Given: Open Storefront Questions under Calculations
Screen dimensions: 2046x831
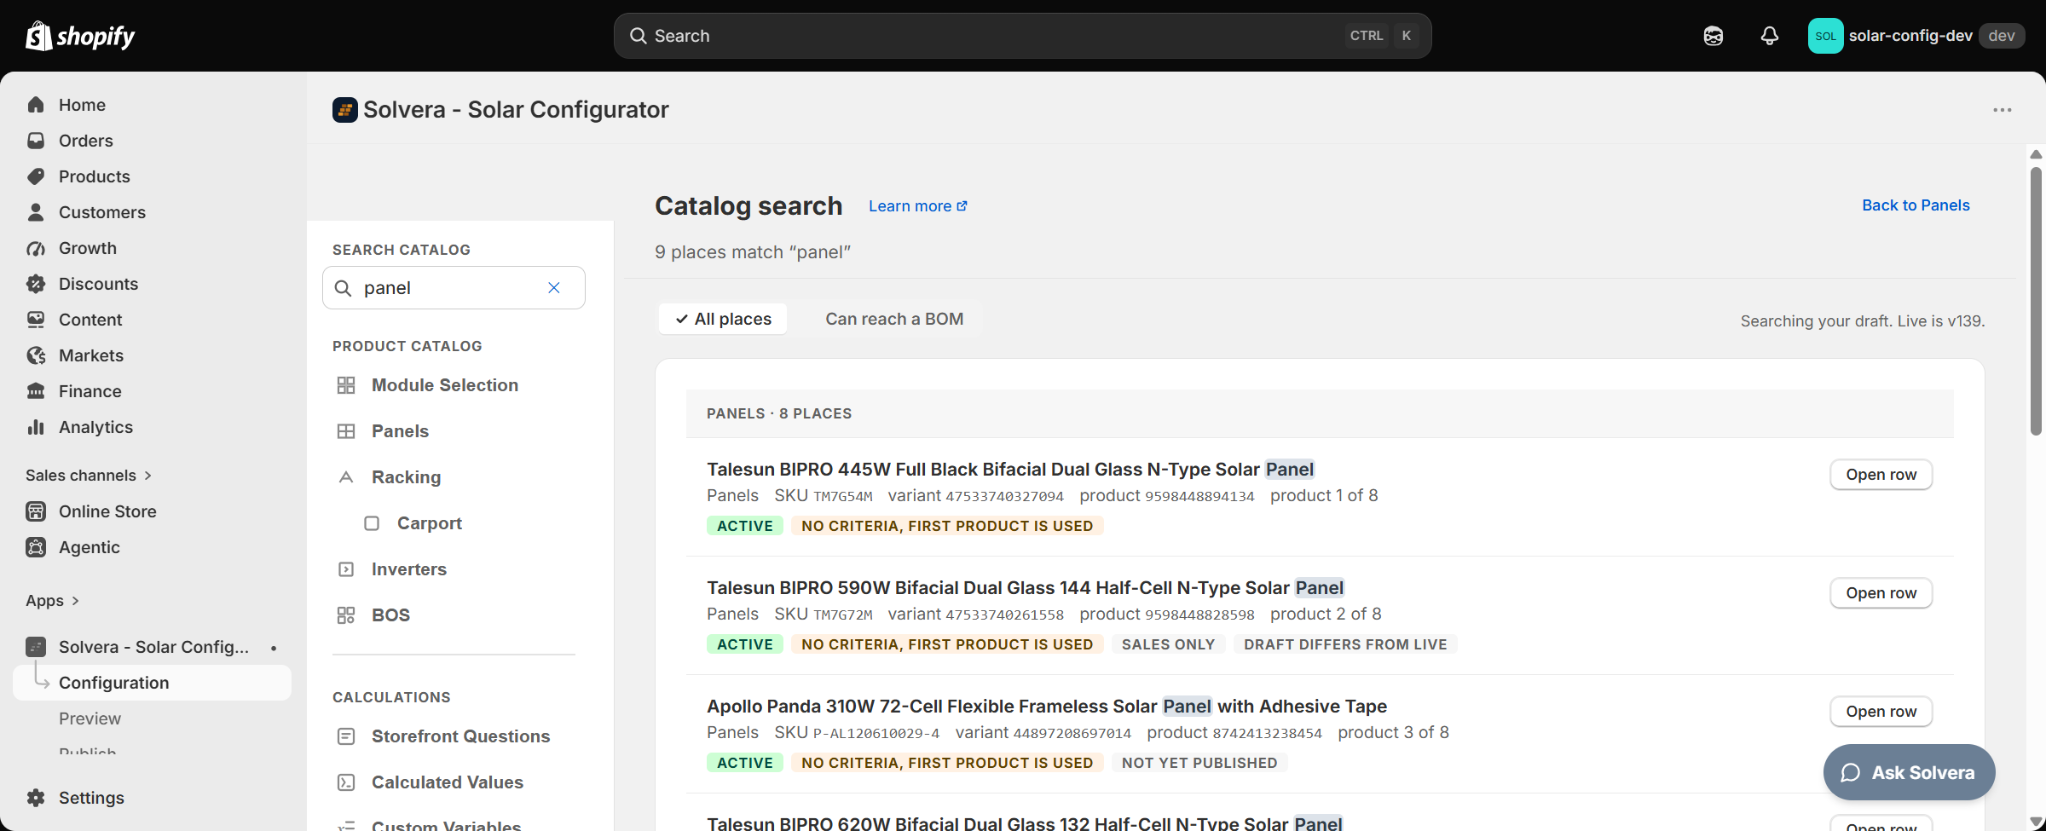Looking at the screenshot, I should click(460, 736).
